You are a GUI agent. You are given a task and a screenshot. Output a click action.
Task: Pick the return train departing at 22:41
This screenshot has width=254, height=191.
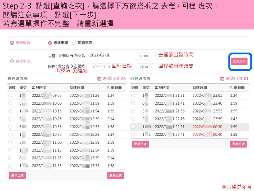pyautogui.click(x=133, y=134)
